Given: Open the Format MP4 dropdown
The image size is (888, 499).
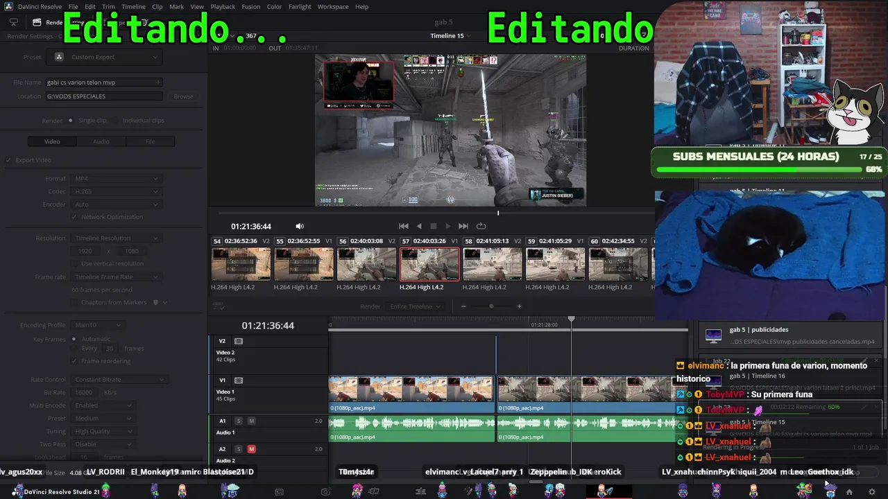Looking at the screenshot, I should tap(116, 179).
